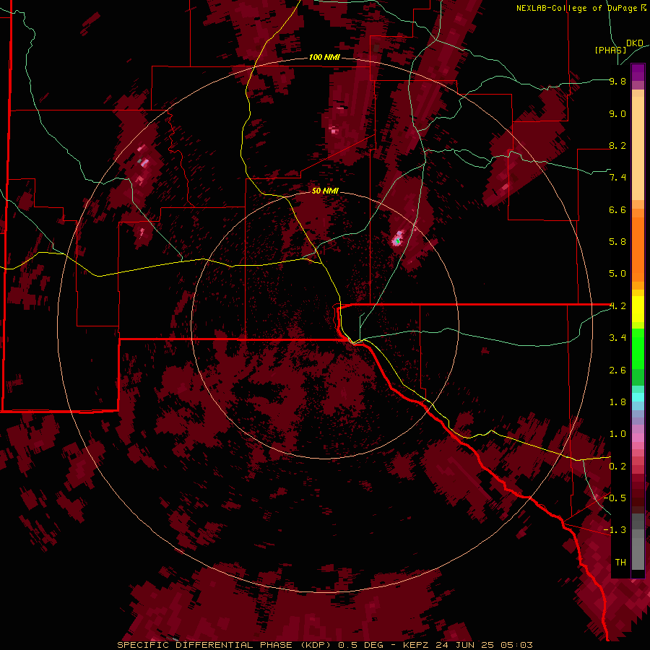Click the 1.8 legend value

tap(617, 402)
